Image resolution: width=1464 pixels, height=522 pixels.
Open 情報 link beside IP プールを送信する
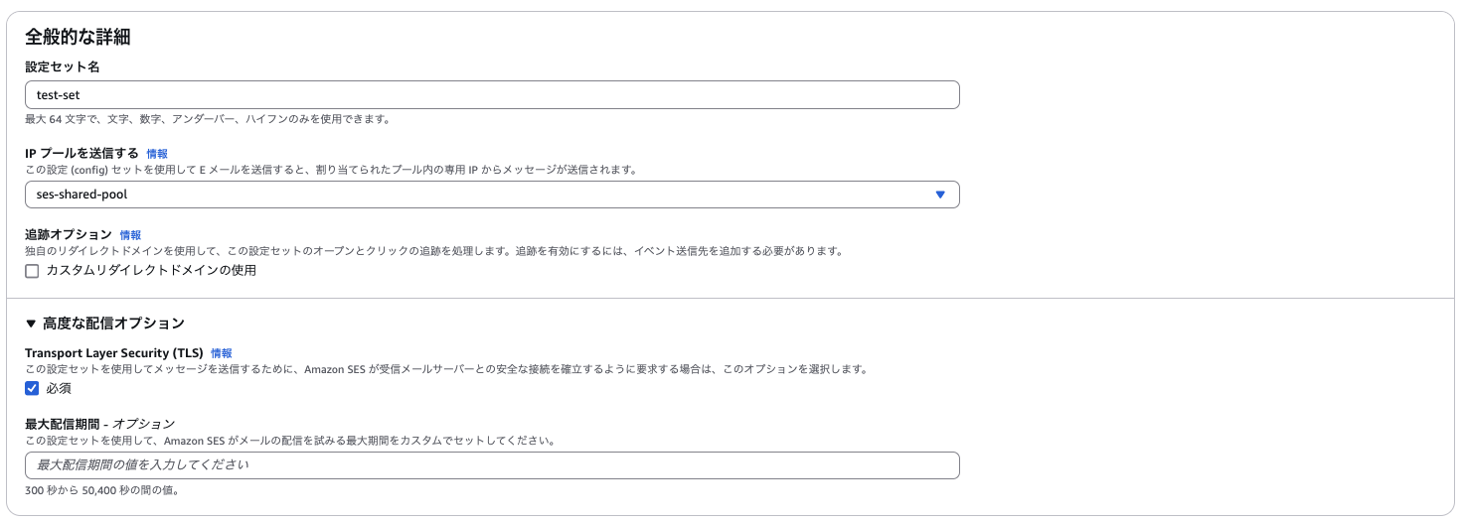point(157,154)
